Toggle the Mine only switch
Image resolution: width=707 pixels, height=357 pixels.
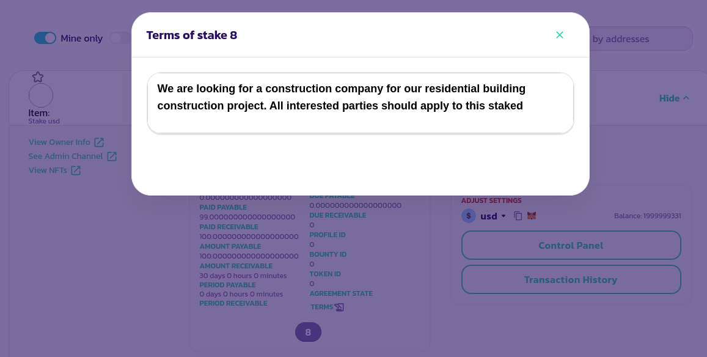(x=45, y=39)
